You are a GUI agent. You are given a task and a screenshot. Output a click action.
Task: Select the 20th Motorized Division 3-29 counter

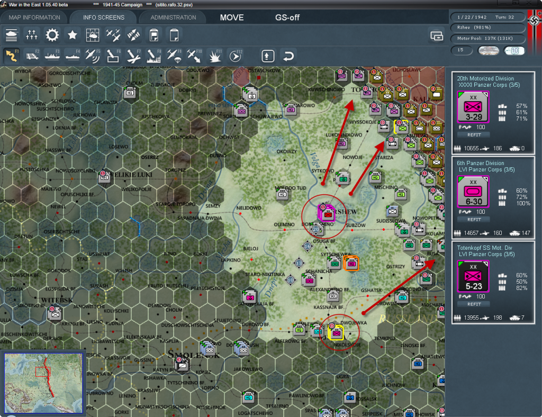tap(473, 107)
